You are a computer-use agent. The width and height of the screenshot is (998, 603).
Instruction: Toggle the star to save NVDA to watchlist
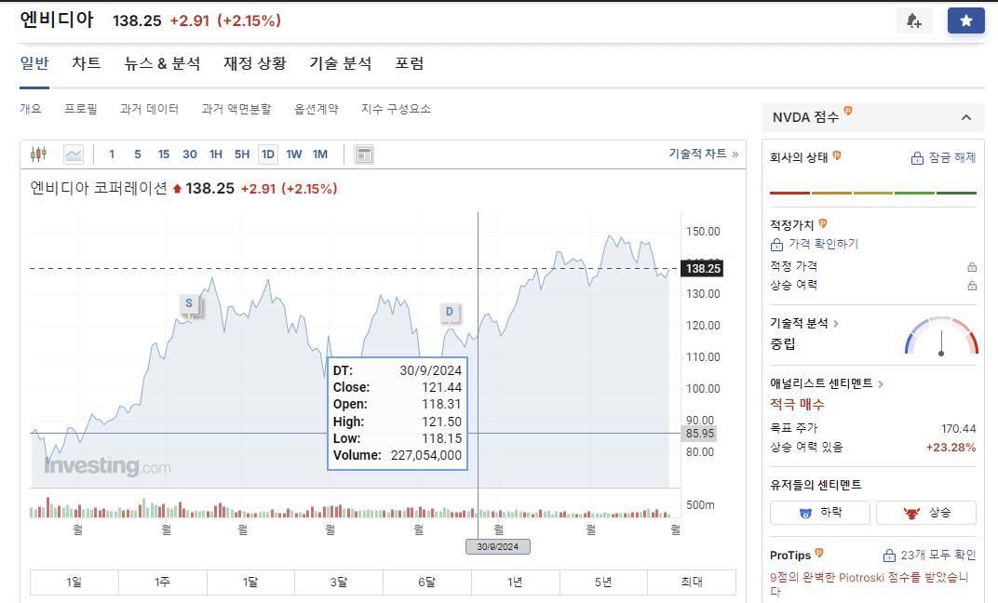pyautogui.click(x=965, y=20)
